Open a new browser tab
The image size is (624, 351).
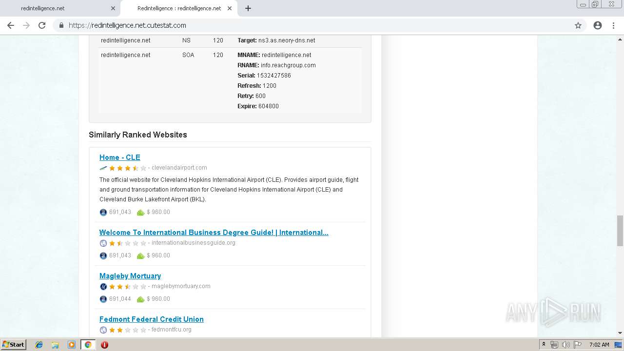(248, 8)
